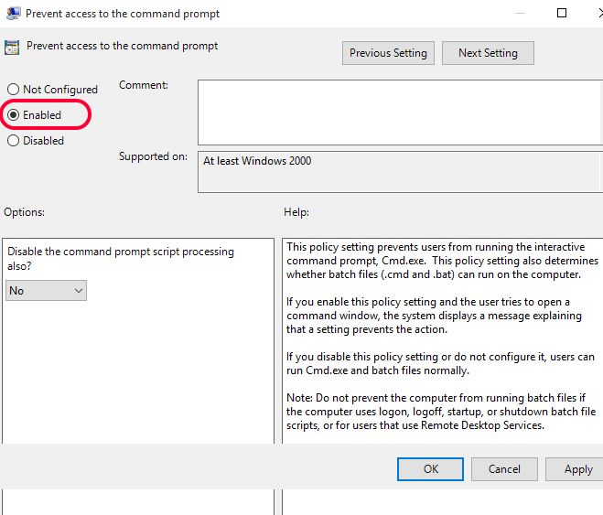
Task: Minimize the policy setting window
Action: coord(520,14)
